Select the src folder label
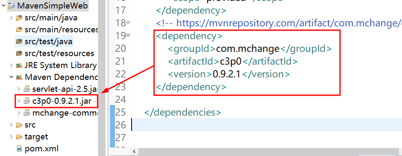The height and width of the screenshot is (156, 402). tap(30, 125)
